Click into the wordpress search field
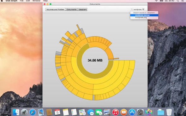The image size is (186, 116). point(137,9)
